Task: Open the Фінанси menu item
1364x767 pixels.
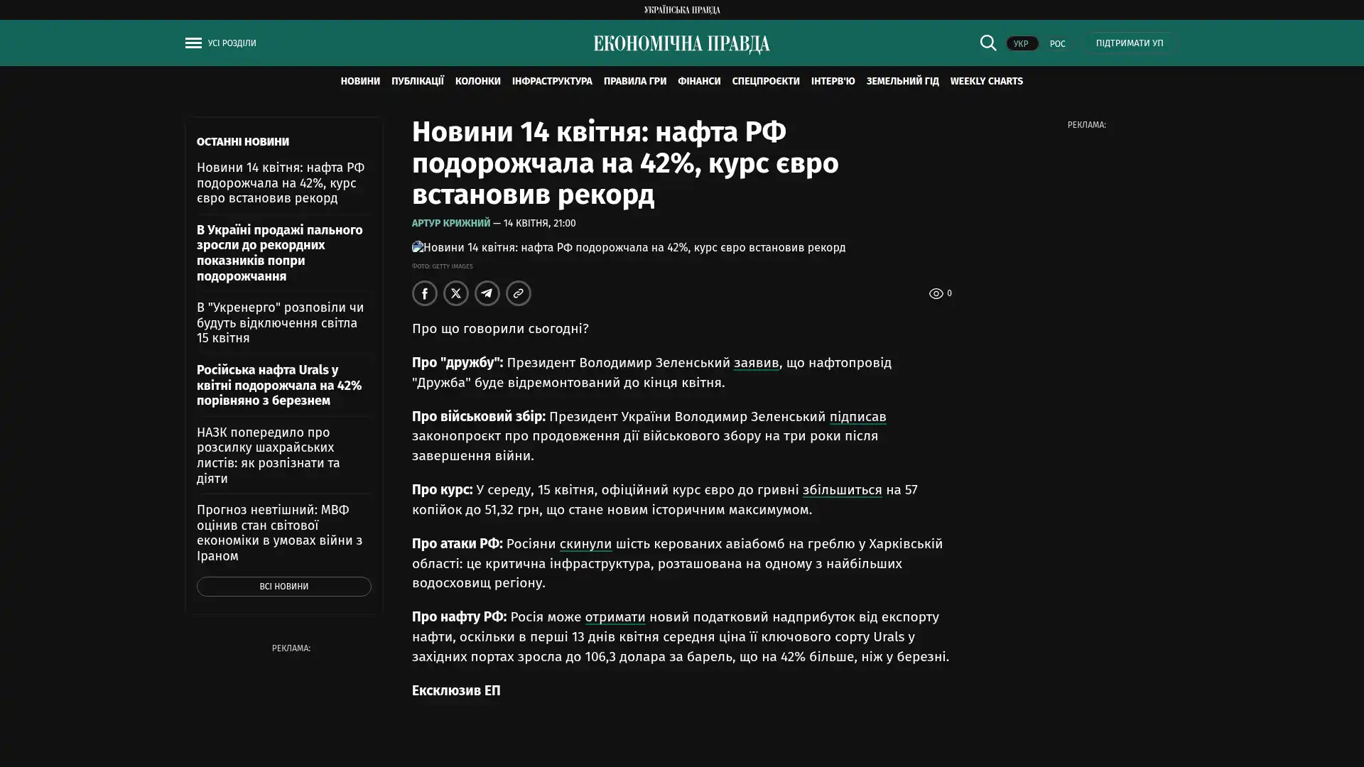Action: point(698,81)
